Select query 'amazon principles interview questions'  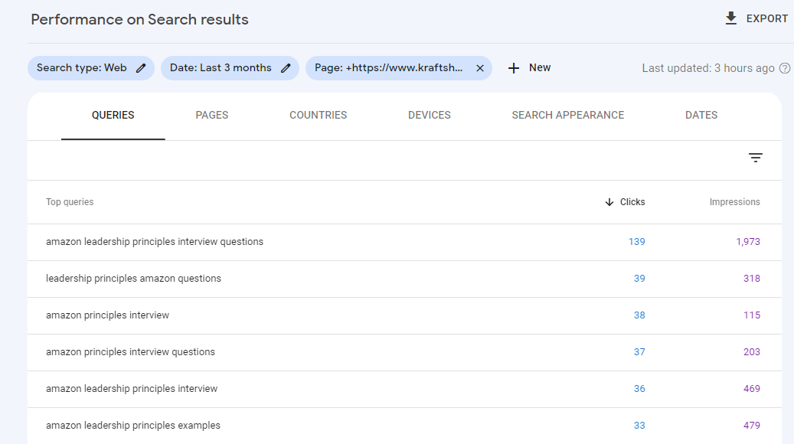coord(130,352)
